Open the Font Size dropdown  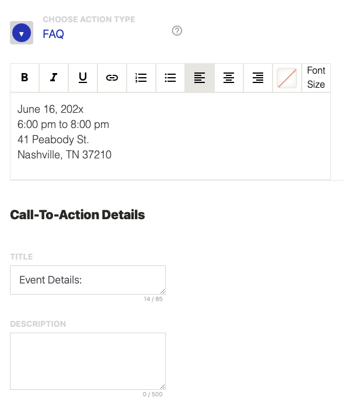316,78
